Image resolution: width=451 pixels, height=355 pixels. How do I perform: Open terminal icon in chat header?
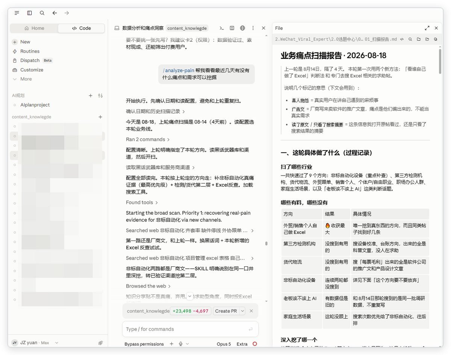[x=222, y=28]
